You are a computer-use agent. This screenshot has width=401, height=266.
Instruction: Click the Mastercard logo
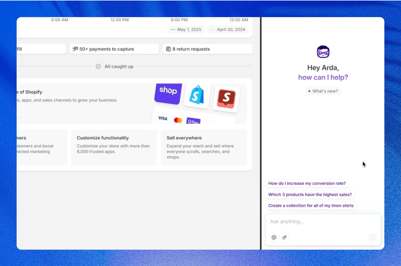point(178,120)
